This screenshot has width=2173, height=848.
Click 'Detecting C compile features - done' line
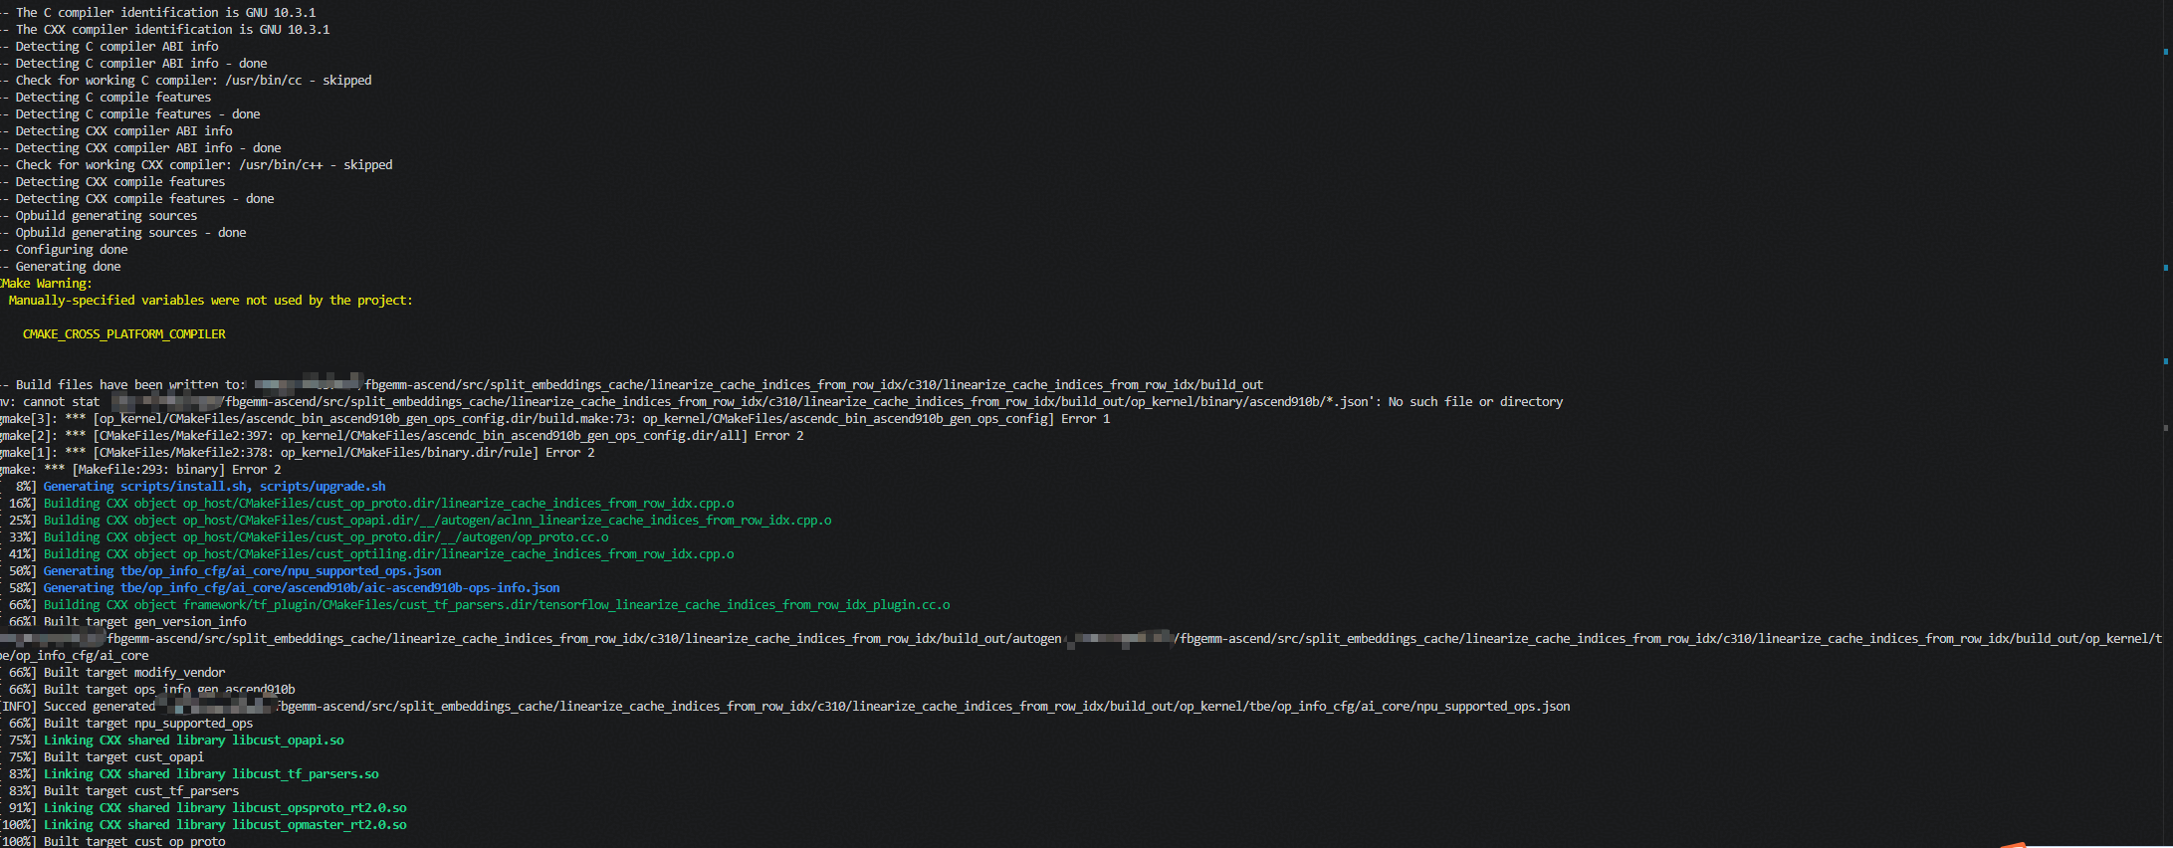tap(130, 114)
